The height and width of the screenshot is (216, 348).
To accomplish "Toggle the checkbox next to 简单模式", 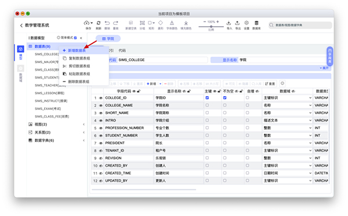I will (75, 38).
